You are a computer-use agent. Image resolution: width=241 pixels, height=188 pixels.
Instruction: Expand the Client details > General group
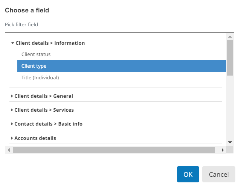click(x=12, y=96)
